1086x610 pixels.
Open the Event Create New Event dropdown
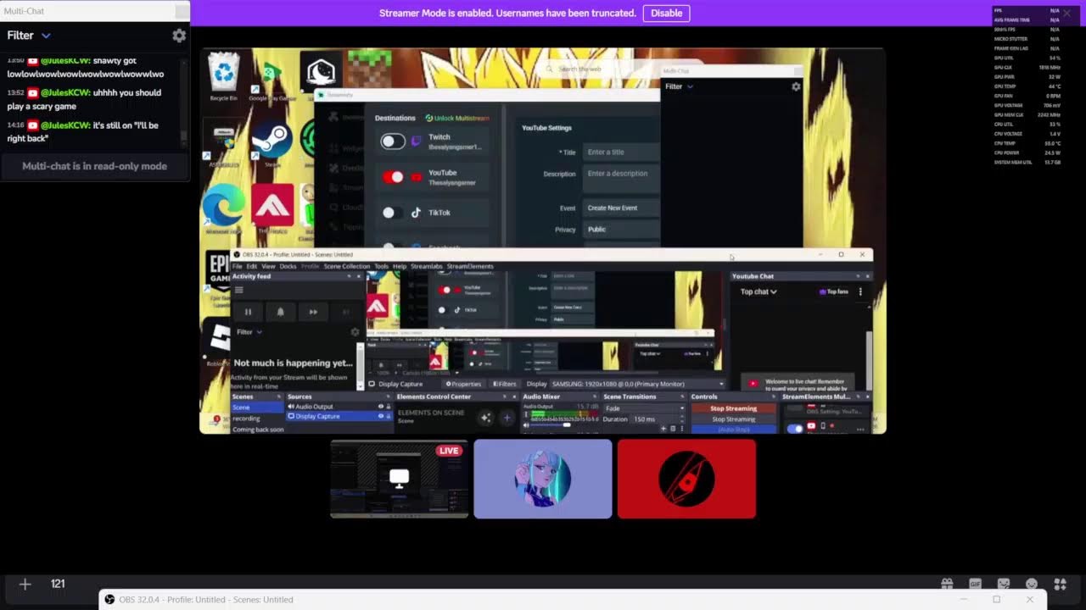click(621, 208)
